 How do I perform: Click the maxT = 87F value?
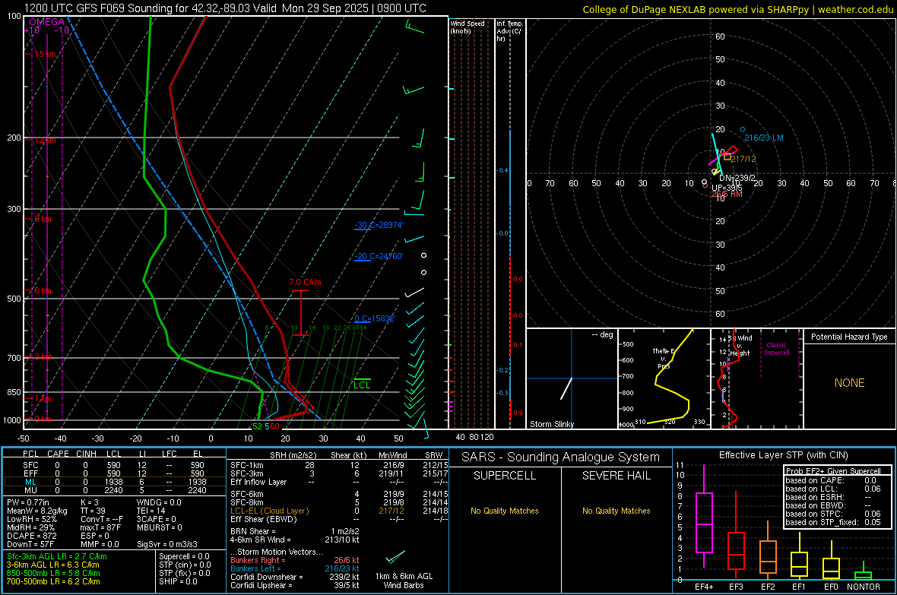[100, 527]
